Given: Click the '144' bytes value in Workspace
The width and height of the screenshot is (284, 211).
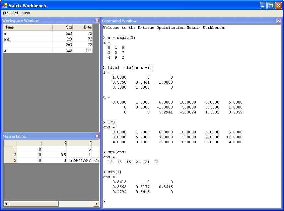Looking at the screenshot, I should tap(89, 50).
